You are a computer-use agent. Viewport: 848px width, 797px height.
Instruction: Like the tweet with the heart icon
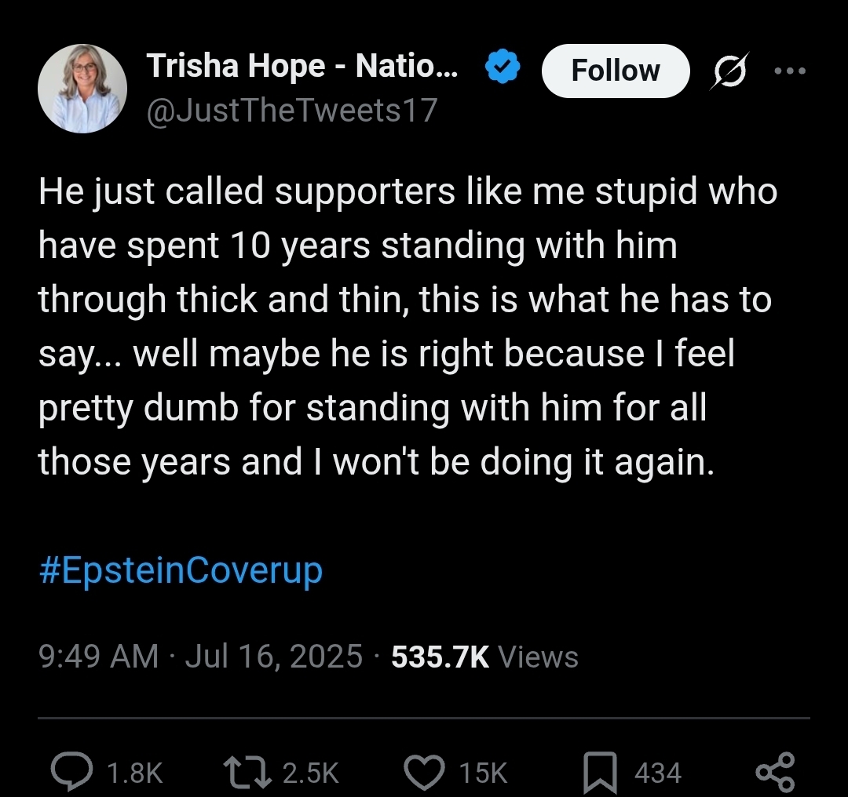(424, 772)
